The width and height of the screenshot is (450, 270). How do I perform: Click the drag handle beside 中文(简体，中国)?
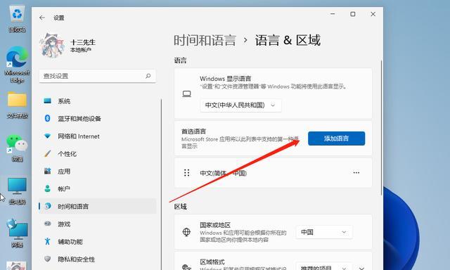click(x=186, y=173)
